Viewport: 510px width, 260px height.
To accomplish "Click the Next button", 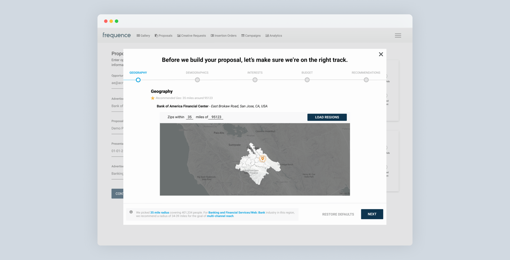I will coord(372,214).
